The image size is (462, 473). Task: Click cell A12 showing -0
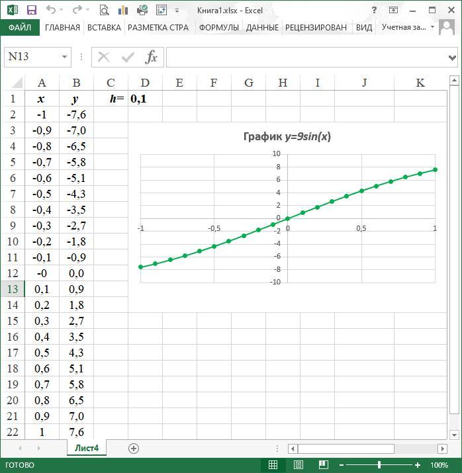[42, 273]
